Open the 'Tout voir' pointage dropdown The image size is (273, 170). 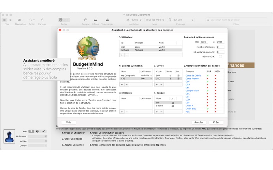pyautogui.click(x=181, y=20)
